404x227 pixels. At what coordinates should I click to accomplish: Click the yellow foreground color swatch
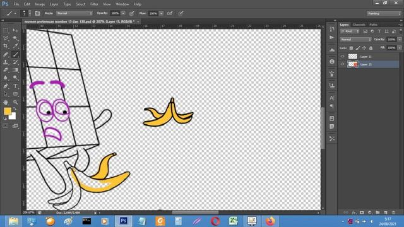point(8,111)
